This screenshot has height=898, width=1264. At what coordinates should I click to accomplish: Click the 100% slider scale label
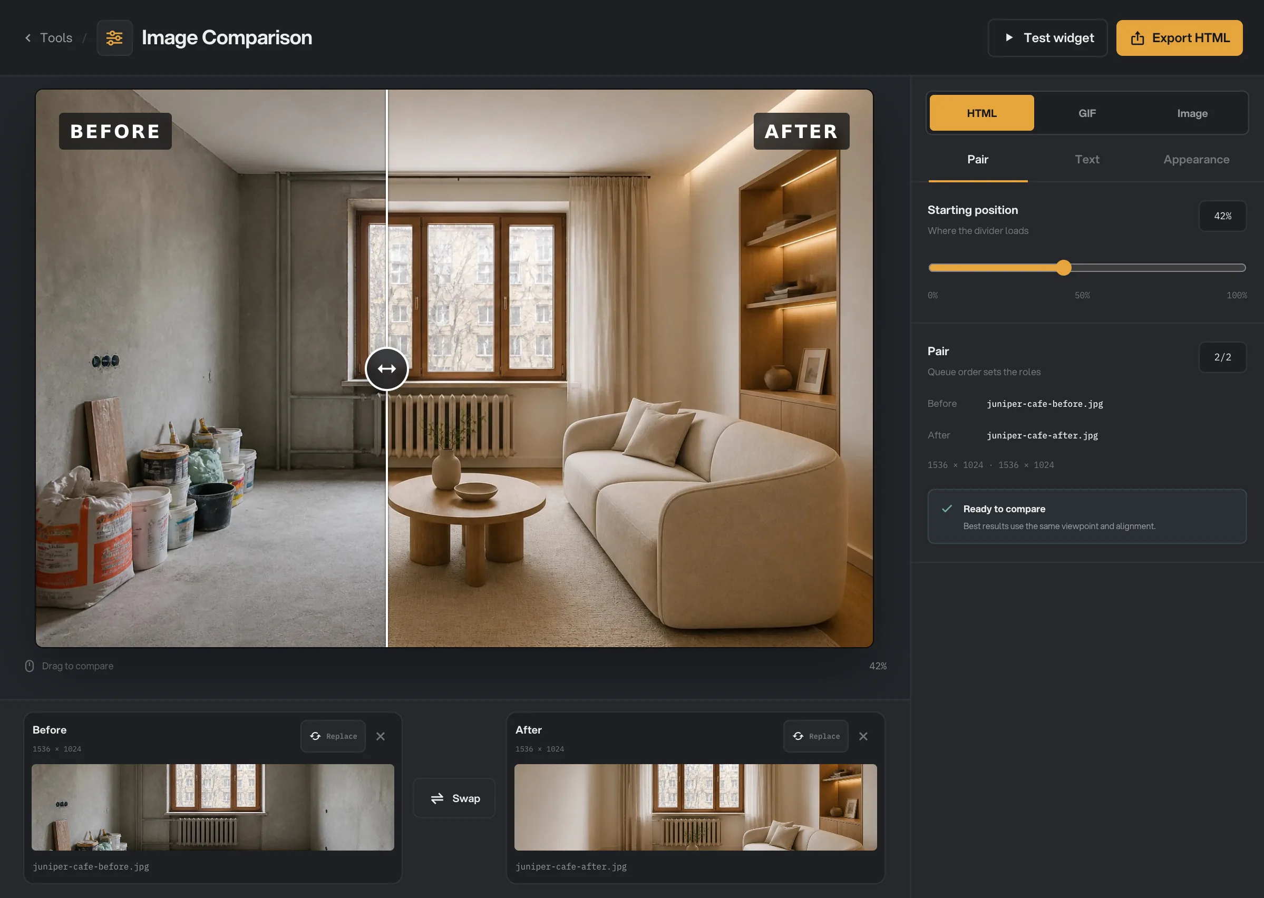(1237, 295)
